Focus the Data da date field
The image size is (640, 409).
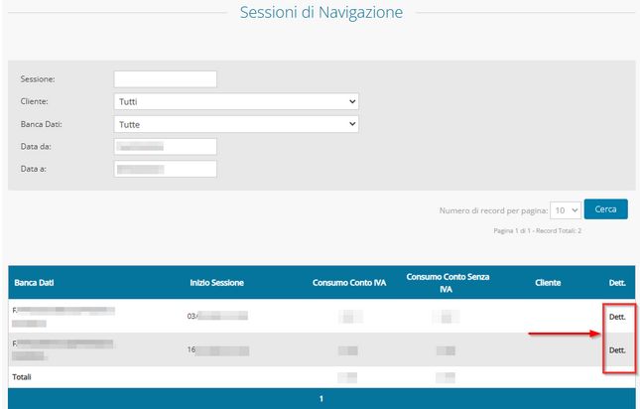pos(165,147)
